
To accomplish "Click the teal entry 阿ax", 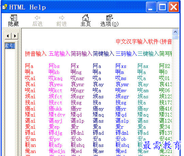I will pos(143,66).
